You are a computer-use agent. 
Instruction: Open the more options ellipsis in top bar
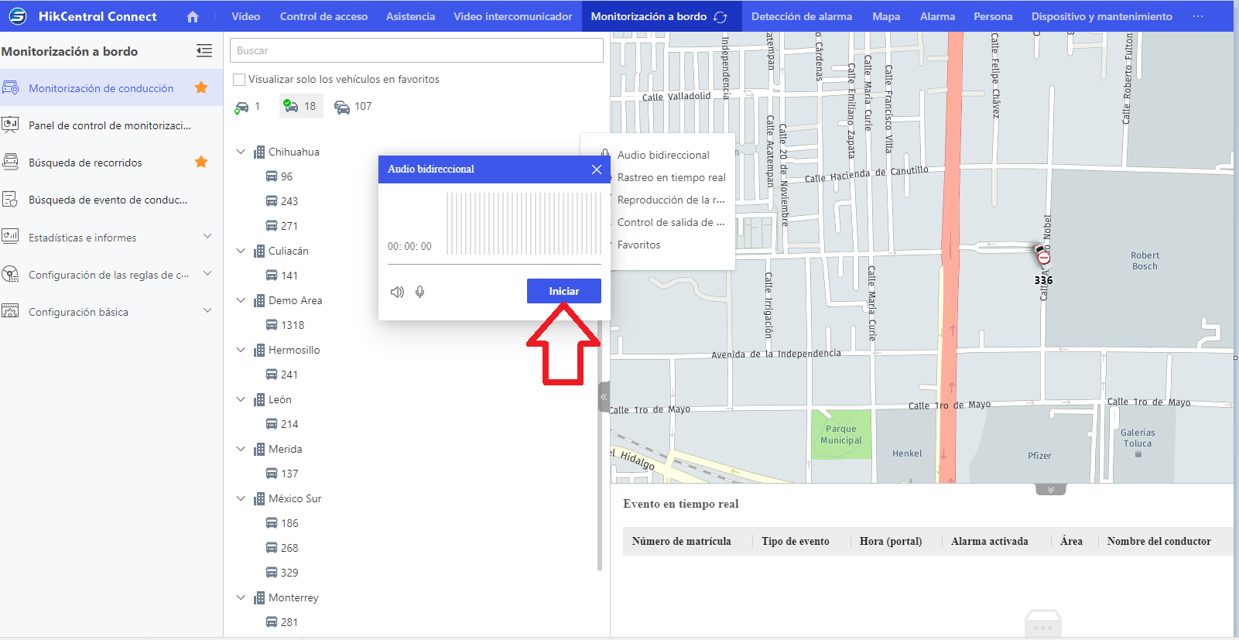[1198, 16]
